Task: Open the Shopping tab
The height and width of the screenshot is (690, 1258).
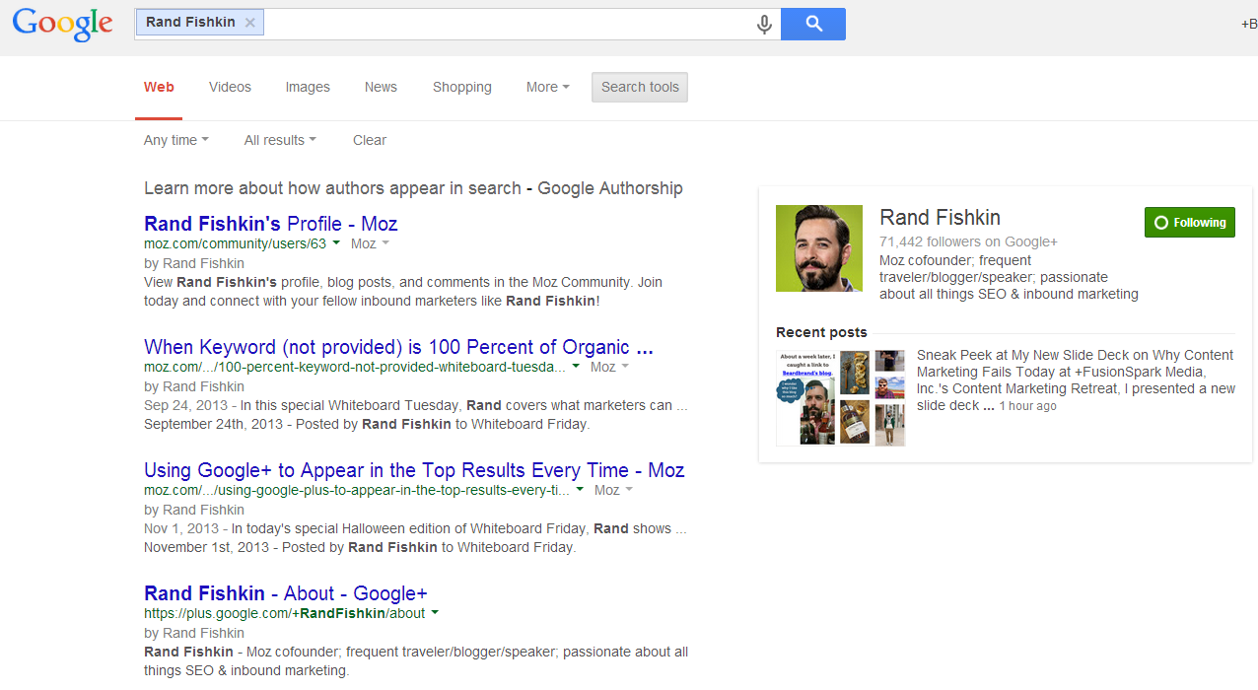Action: click(x=462, y=87)
